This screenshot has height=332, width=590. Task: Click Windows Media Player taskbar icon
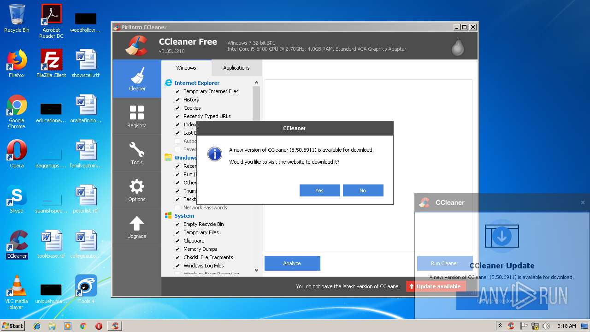coord(68,326)
